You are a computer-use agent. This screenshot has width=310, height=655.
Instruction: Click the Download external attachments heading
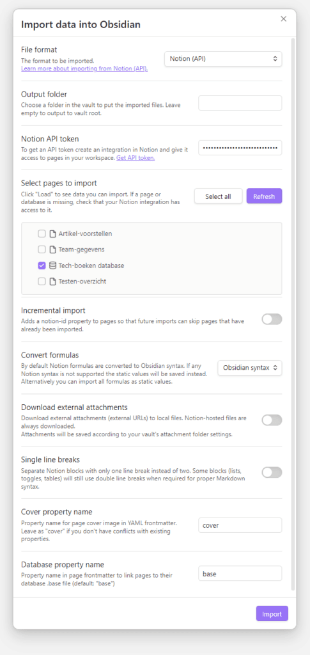(74, 407)
